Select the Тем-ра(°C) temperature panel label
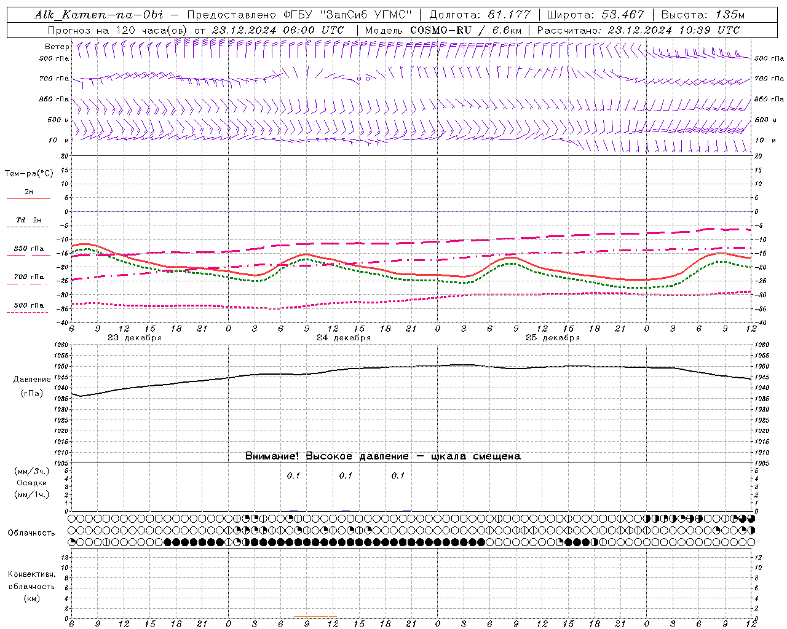Image resolution: width=787 pixels, height=629 pixels. [29, 174]
